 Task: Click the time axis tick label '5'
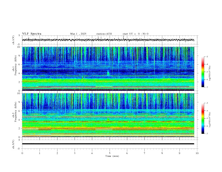click(x=110, y=153)
